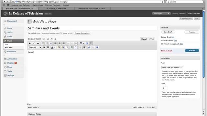Edit the Status Draft setting
Image resolution: width=207 pixels, height=116 pixels.
(173, 37)
